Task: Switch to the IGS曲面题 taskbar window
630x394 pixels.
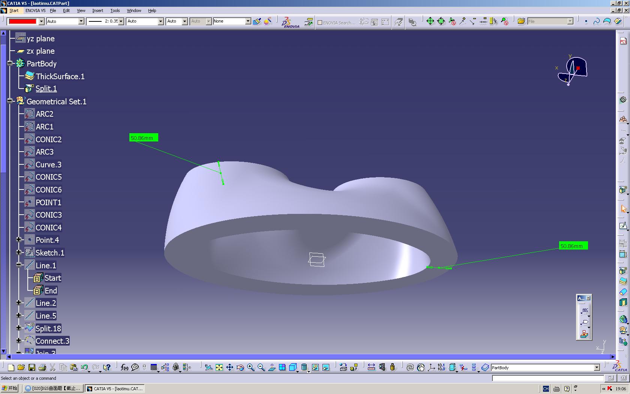Action: (x=53, y=388)
